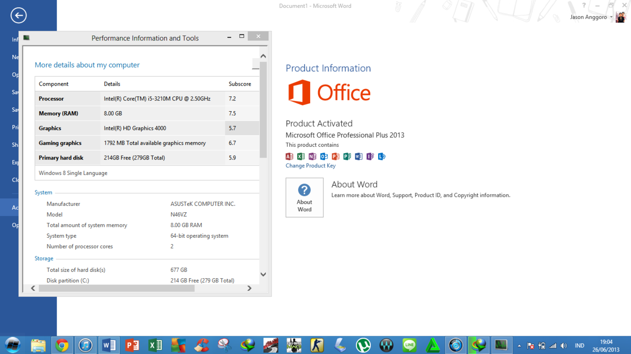Click the LINE app taskbar icon

(x=409, y=345)
